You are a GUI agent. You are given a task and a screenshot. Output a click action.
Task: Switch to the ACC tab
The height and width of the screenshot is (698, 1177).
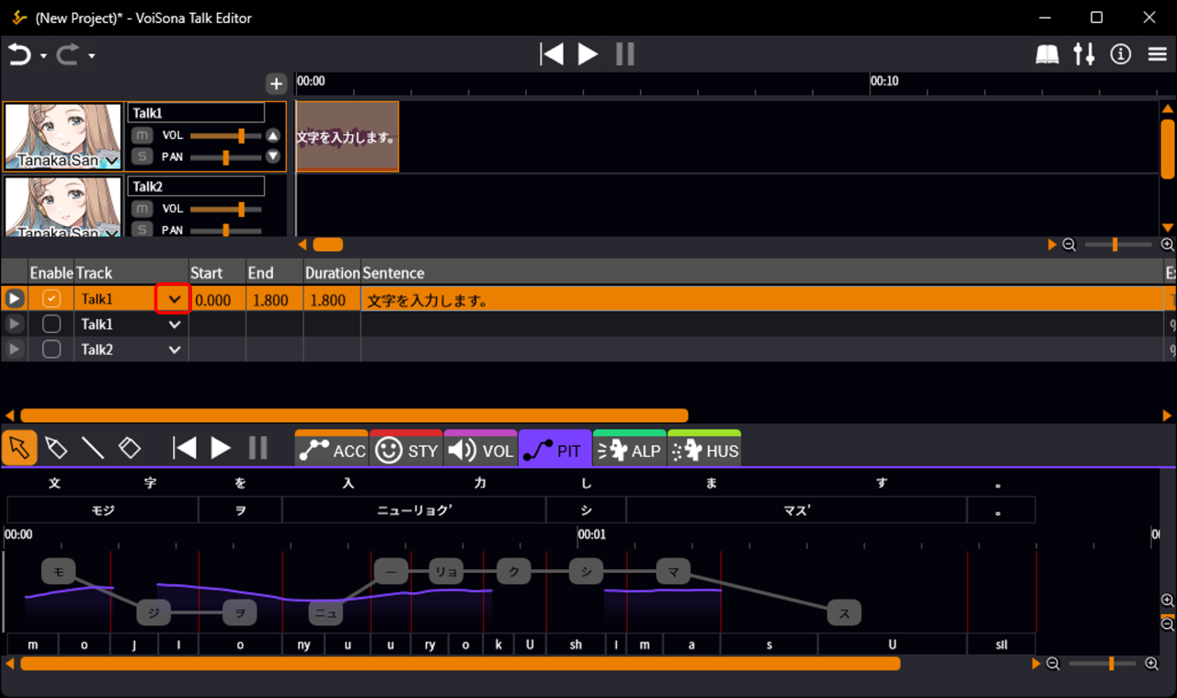coord(331,450)
